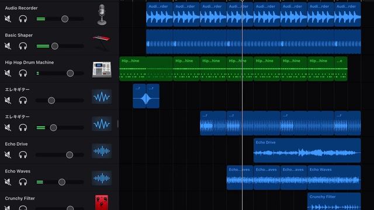Mute the Hip Hop Drum Machine track
374x210 pixels.
pyautogui.click(x=8, y=73)
